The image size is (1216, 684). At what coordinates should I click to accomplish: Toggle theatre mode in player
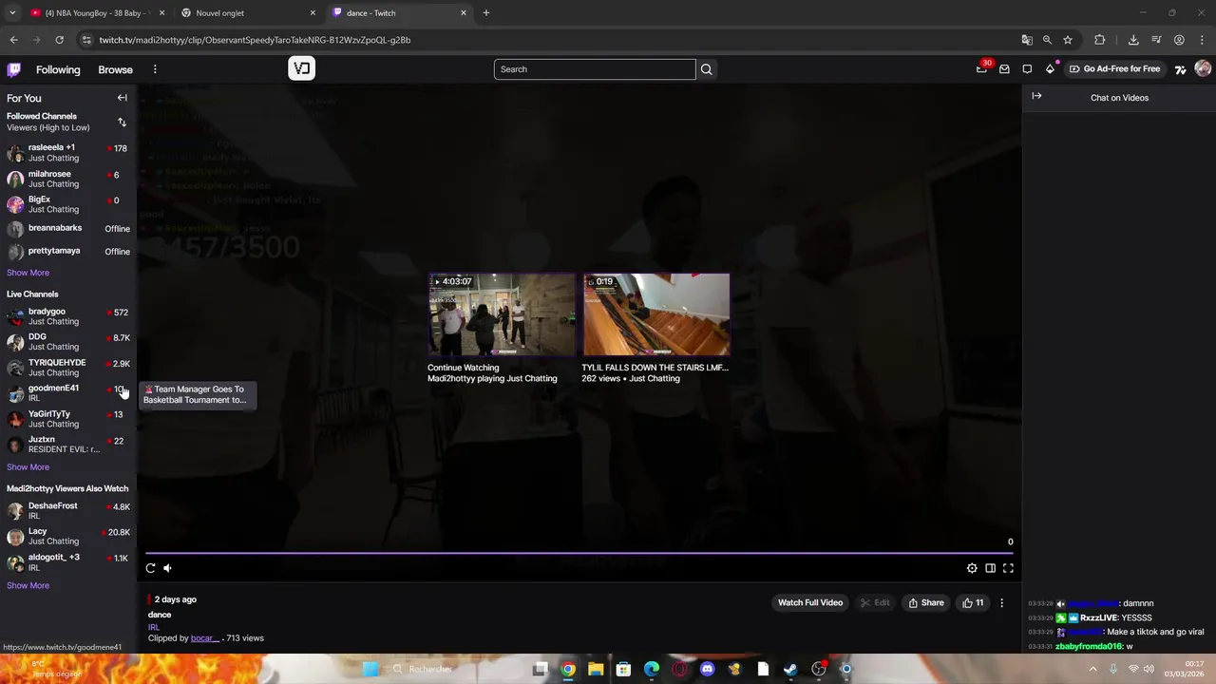pos(990,568)
